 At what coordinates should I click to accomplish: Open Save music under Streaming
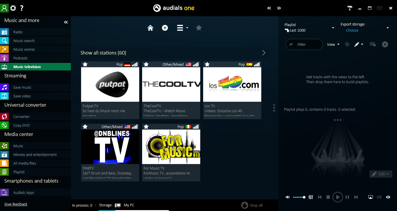(x=35, y=87)
